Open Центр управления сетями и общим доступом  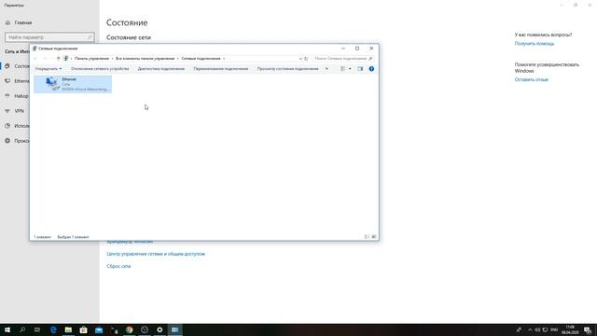click(156, 254)
